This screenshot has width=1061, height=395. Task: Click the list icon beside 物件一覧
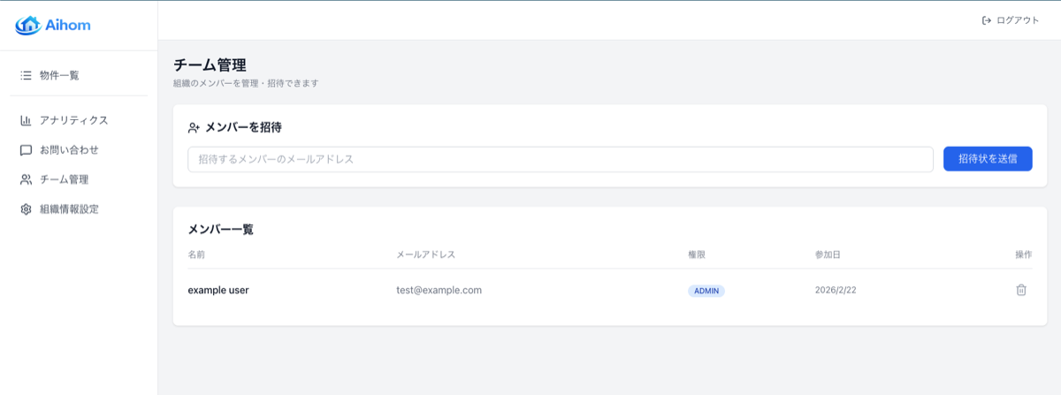27,75
